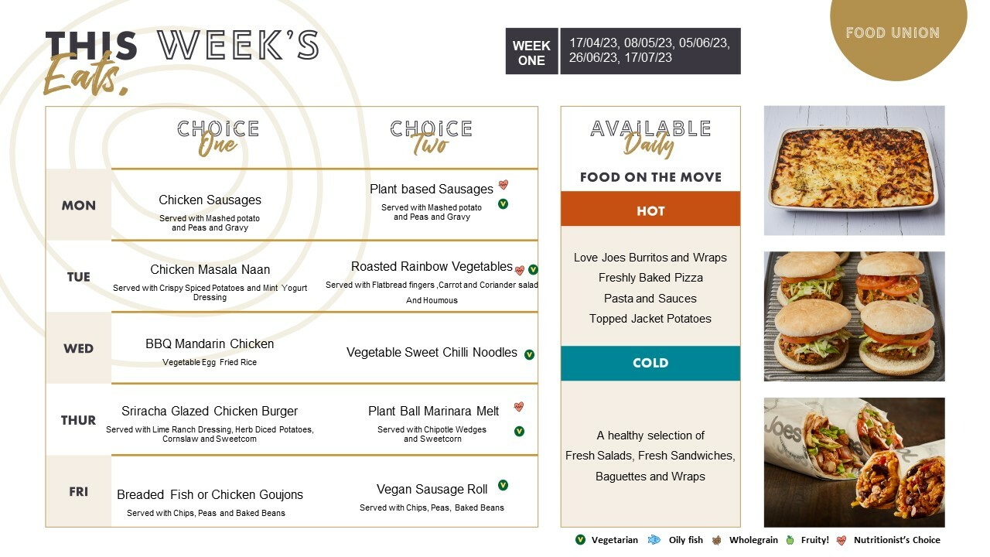
Task: Open the Joe's burritos photo
Action: tap(854, 463)
